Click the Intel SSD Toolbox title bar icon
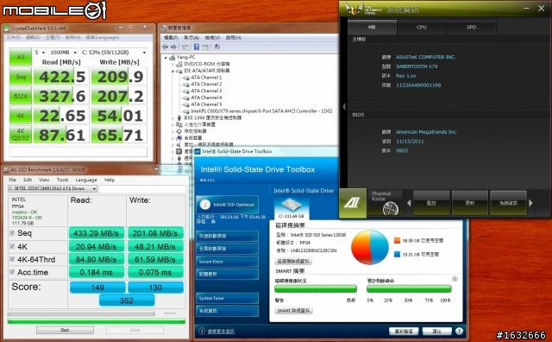This screenshot has height=342, width=552. 198,152
